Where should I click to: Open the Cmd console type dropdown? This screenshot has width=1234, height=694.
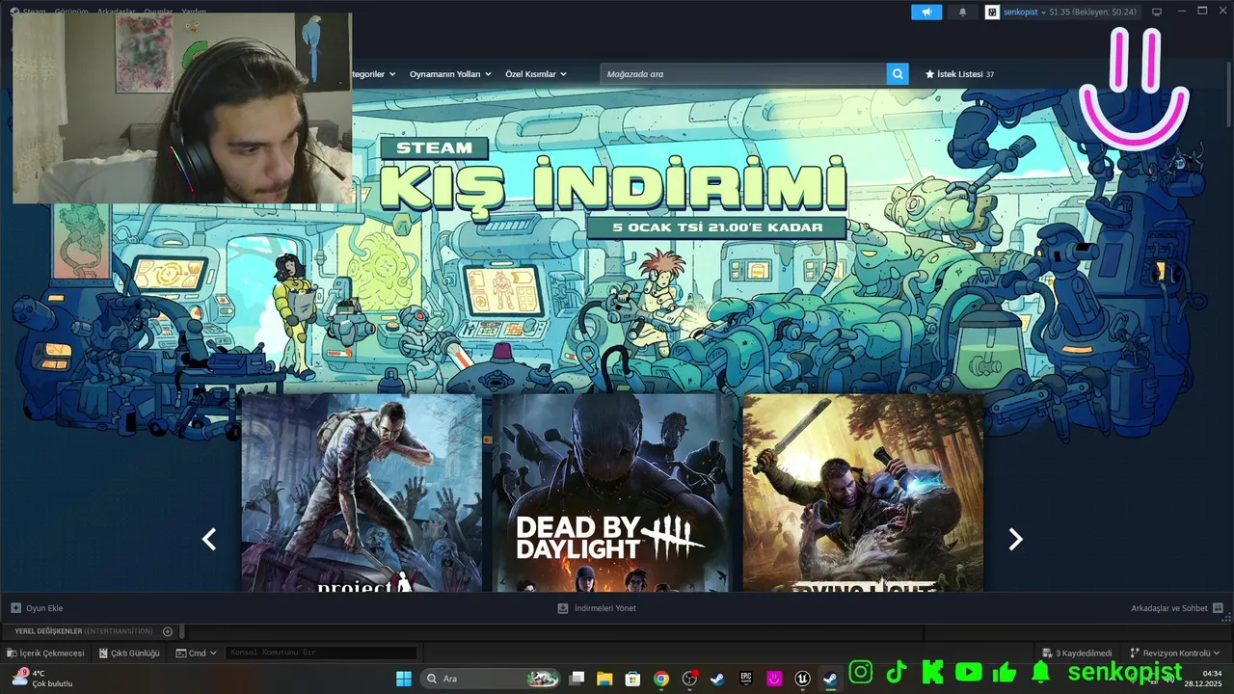point(196,653)
